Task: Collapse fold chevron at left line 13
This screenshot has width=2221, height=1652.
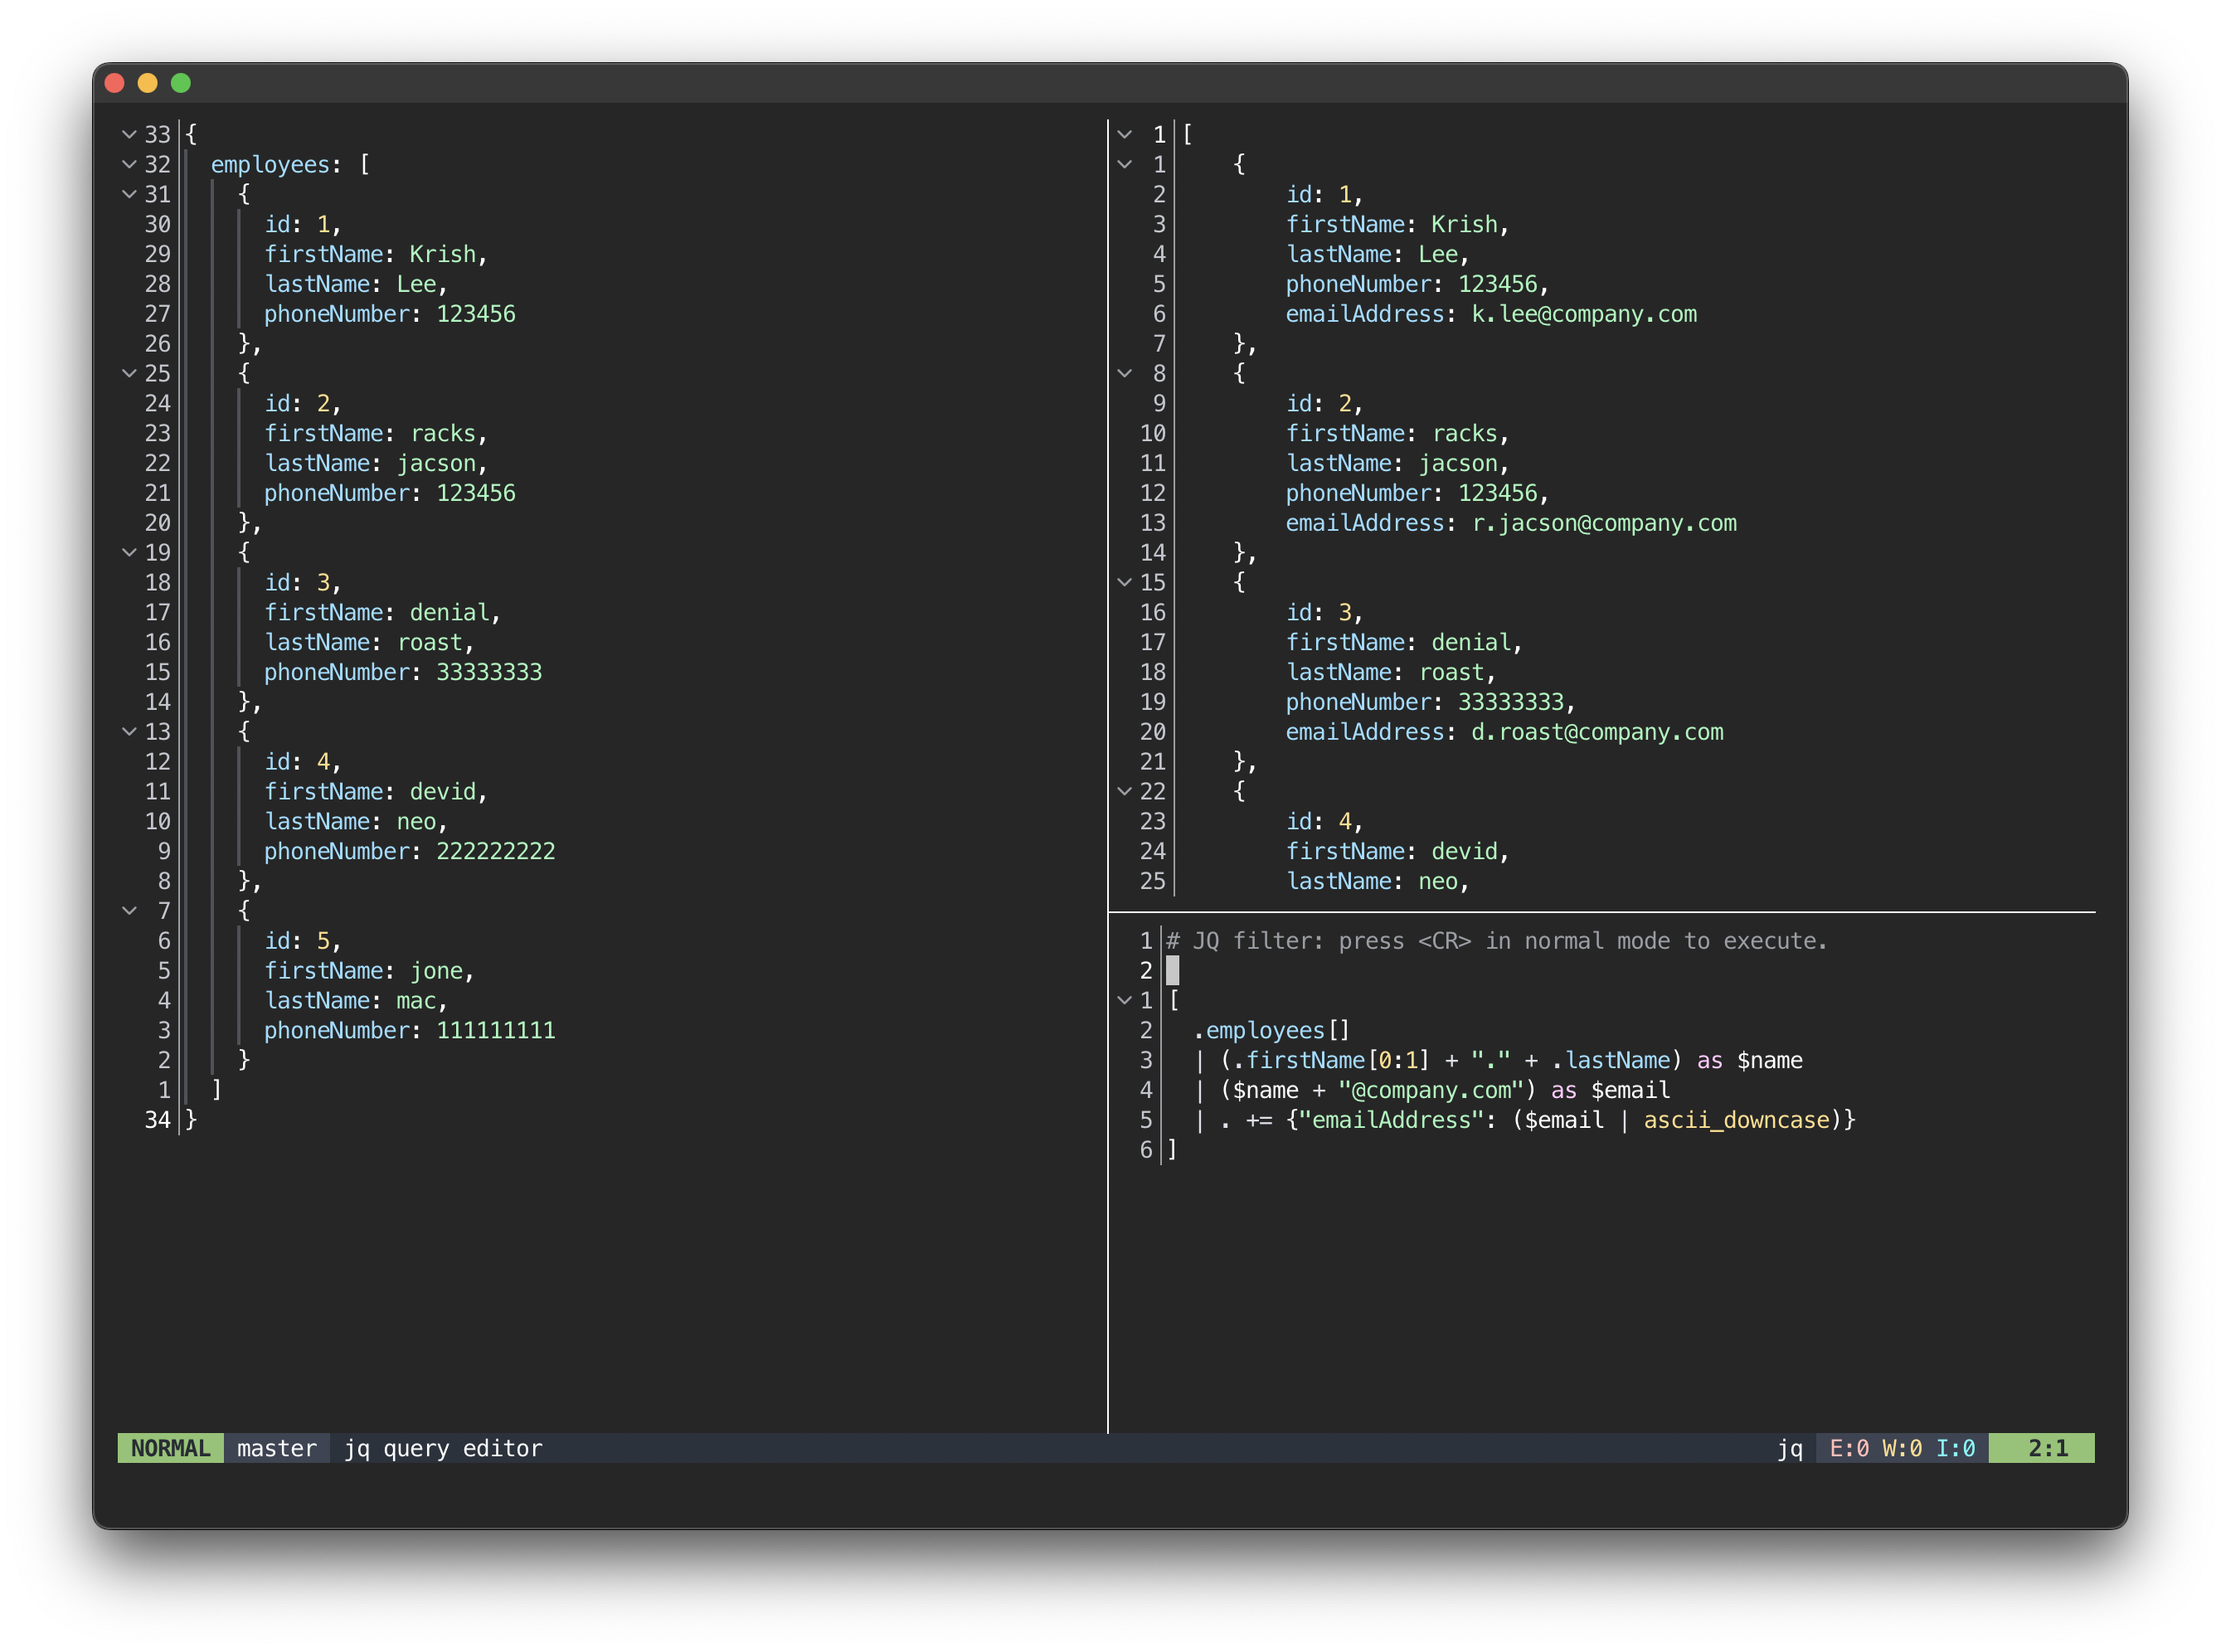Action: point(129,731)
